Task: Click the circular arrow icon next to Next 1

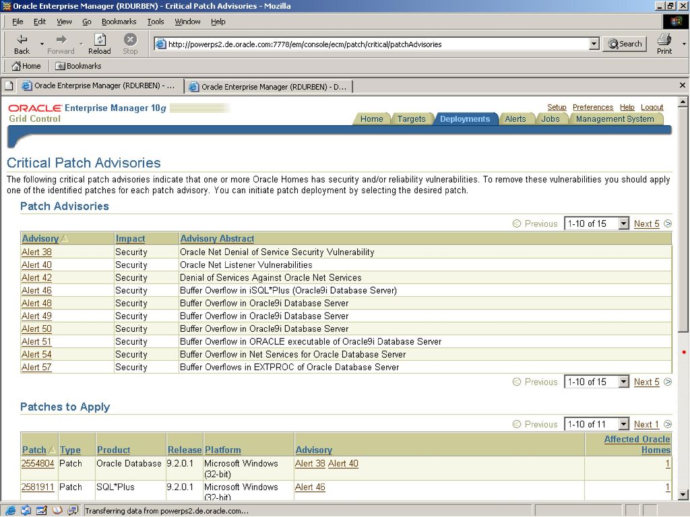Action: [x=668, y=424]
